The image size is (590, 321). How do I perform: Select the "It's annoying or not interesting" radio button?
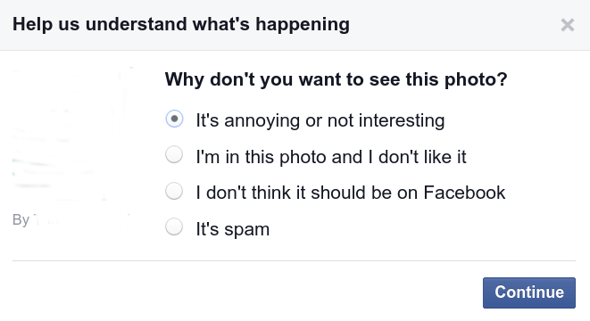174,119
